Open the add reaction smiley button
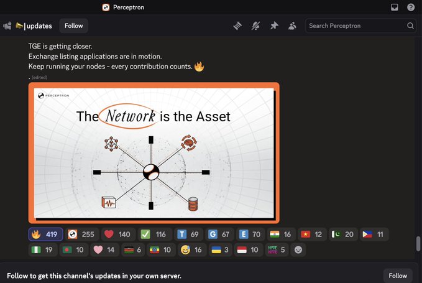Screen dimensions: 422x283 click(x=298, y=250)
